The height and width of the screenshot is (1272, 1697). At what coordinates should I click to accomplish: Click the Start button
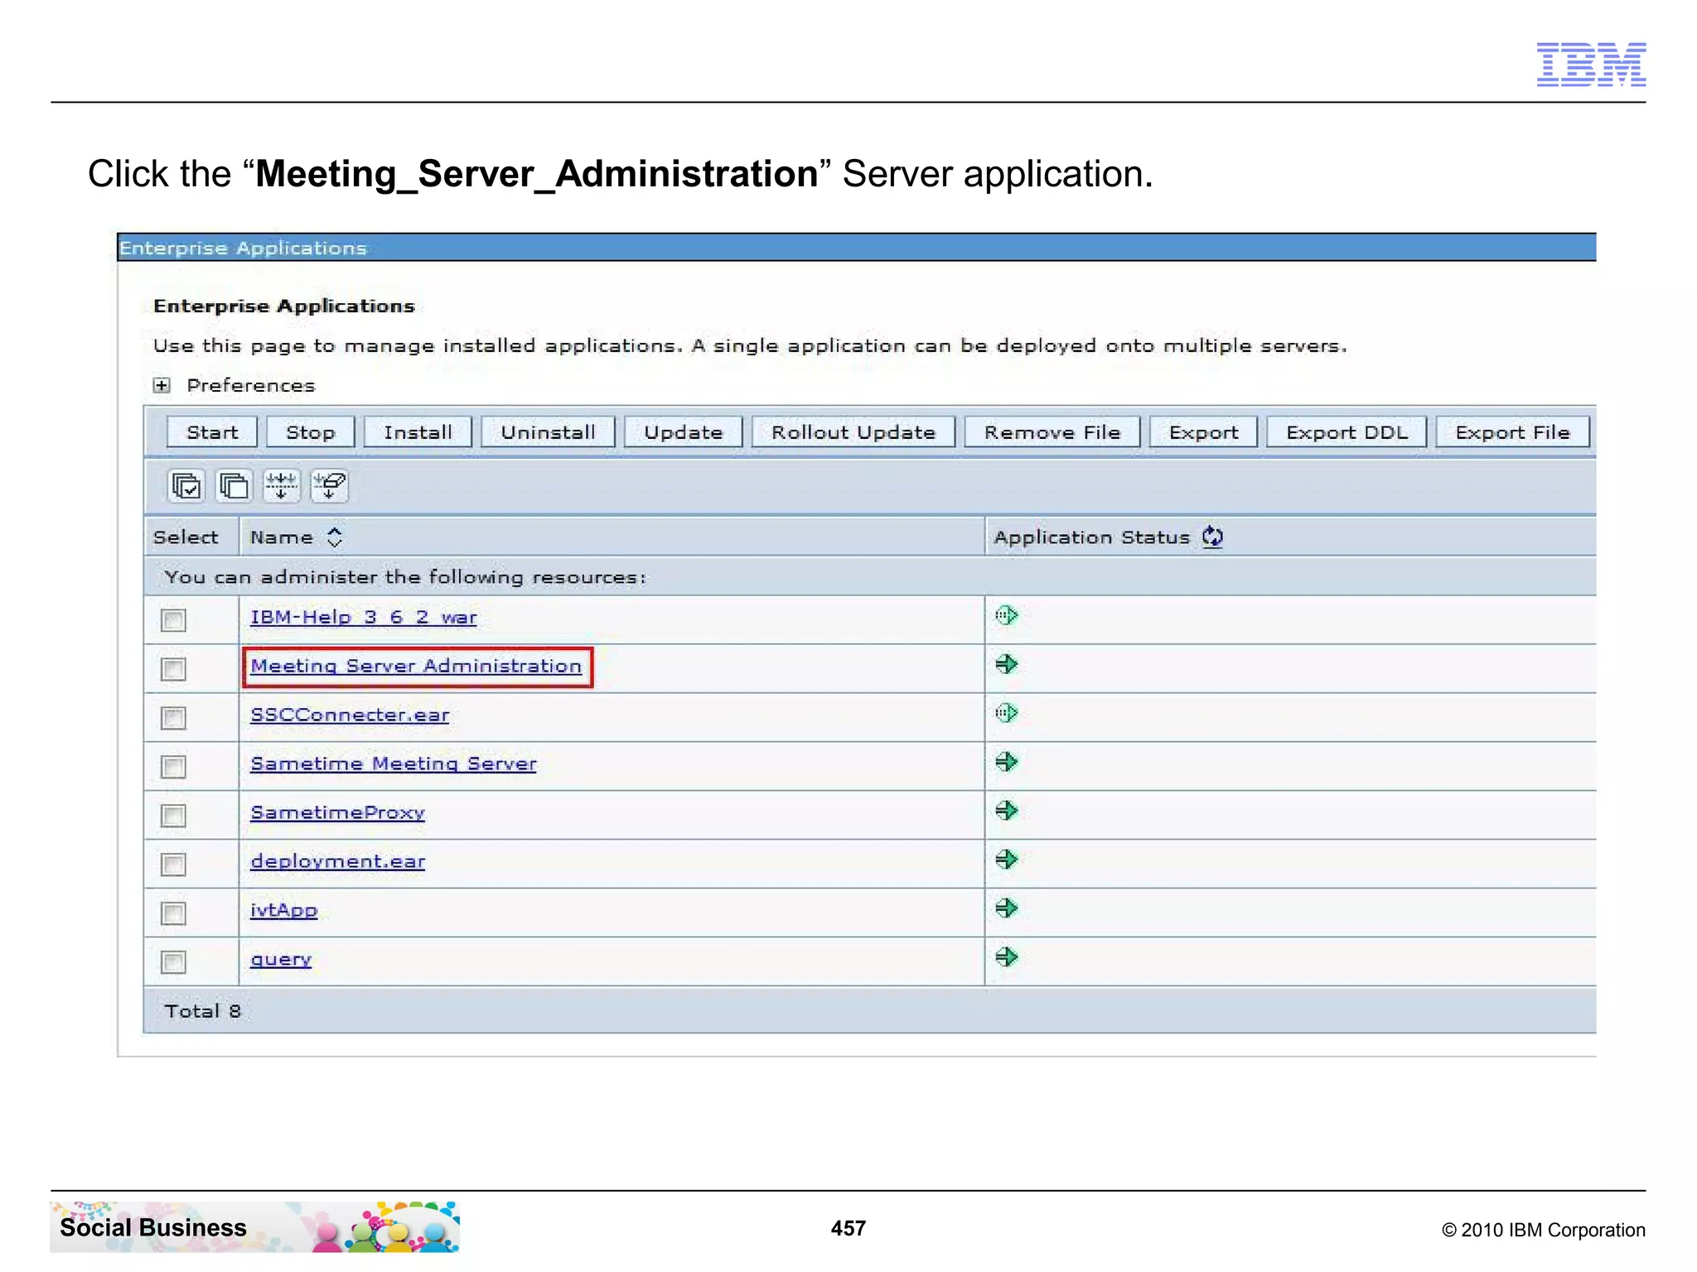click(x=212, y=432)
